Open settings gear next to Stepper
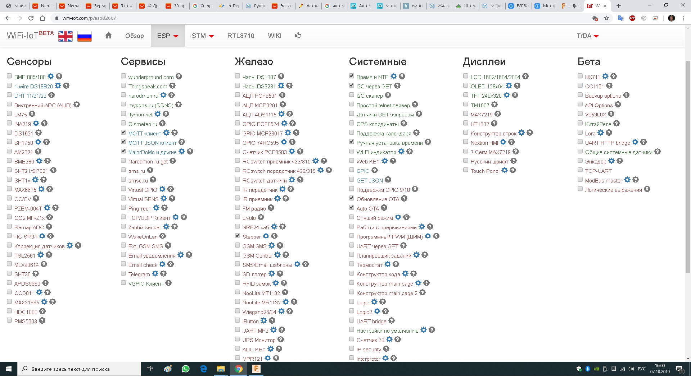The image size is (691, 388). (266, 236)
